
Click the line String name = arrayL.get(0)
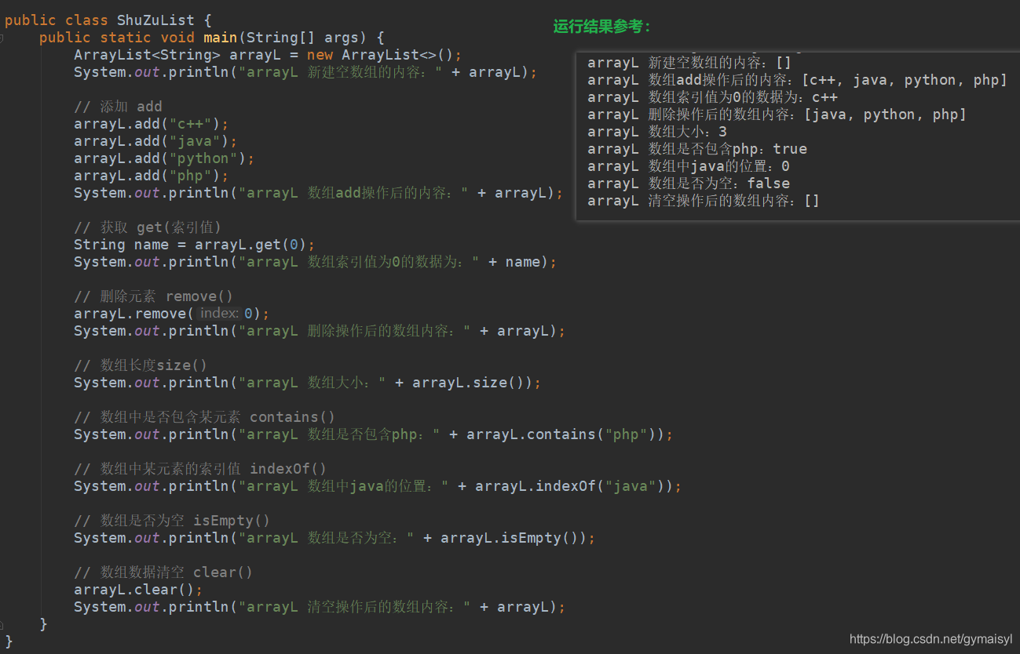tap(194, 245)
